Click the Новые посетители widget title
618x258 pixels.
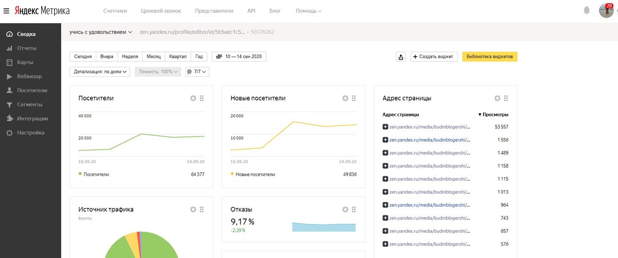click(x=258, y=98)
